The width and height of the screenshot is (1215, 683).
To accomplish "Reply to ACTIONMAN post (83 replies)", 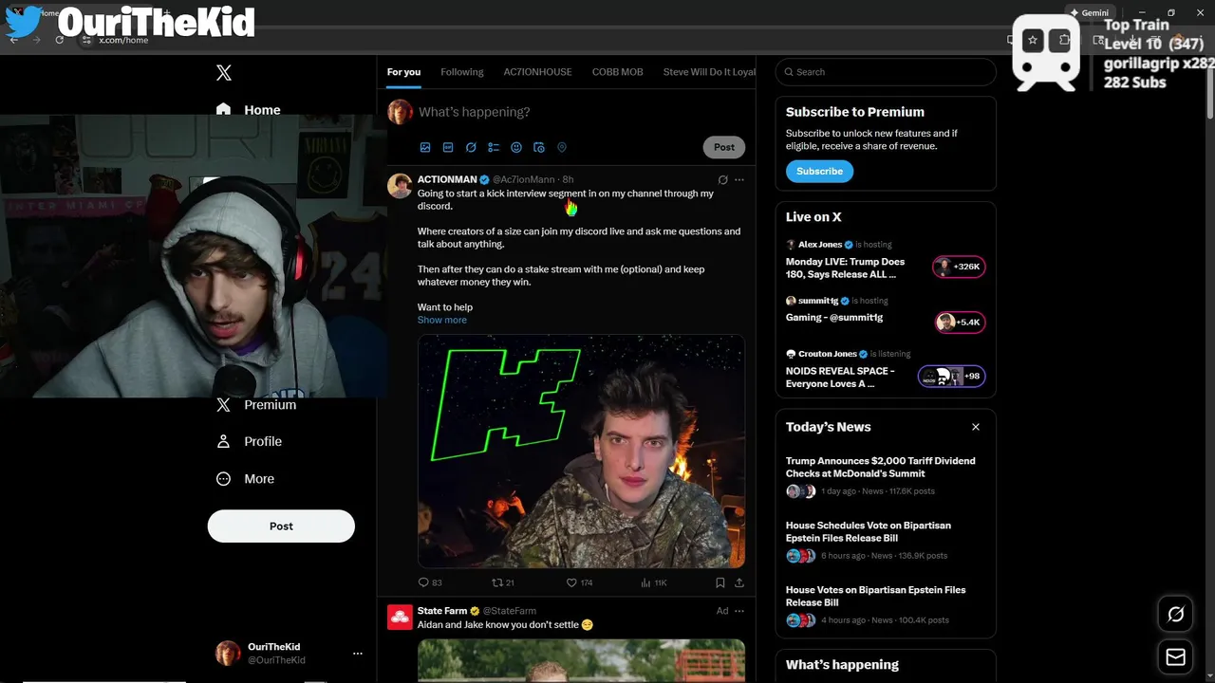I will 430,582.
